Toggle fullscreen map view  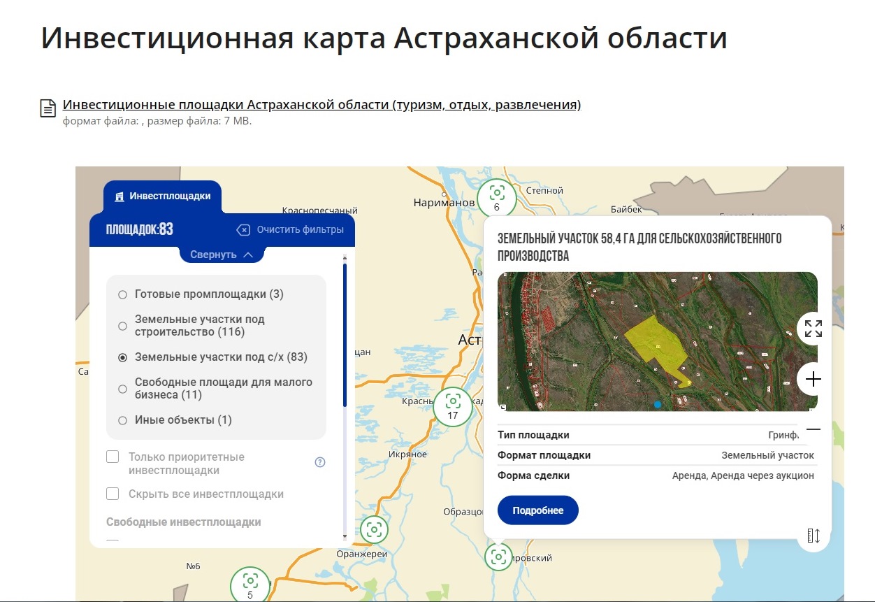pyautogui.click(x=813, y=329)
